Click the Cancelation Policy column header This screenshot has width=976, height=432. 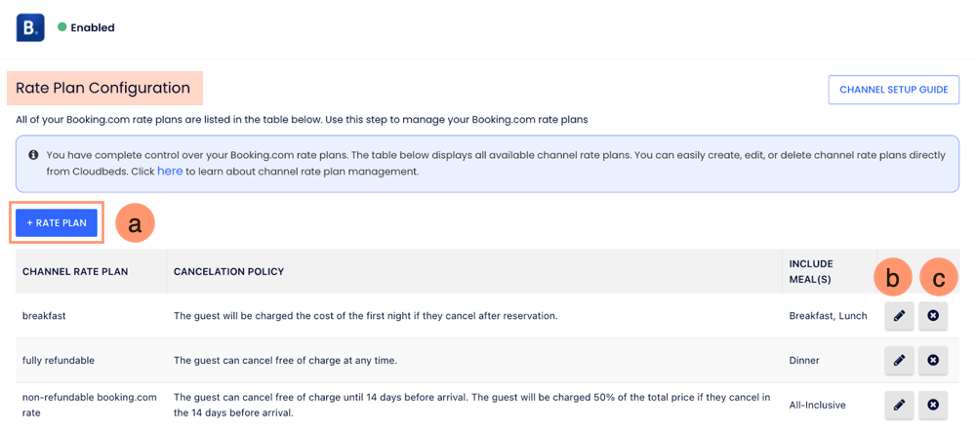228,271
